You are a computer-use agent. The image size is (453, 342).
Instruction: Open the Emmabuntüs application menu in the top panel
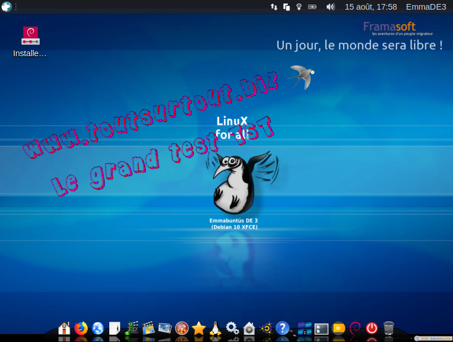(6, 7)
